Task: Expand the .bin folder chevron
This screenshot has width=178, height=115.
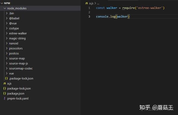Action: 7,13
